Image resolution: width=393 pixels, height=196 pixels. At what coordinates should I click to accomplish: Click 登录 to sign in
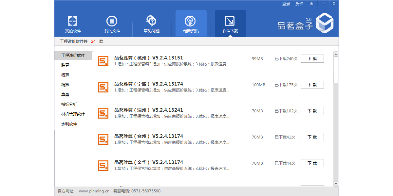pos(286,4)
